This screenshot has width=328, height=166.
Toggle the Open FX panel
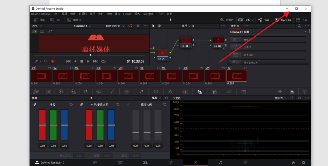[x=283, y=20]
